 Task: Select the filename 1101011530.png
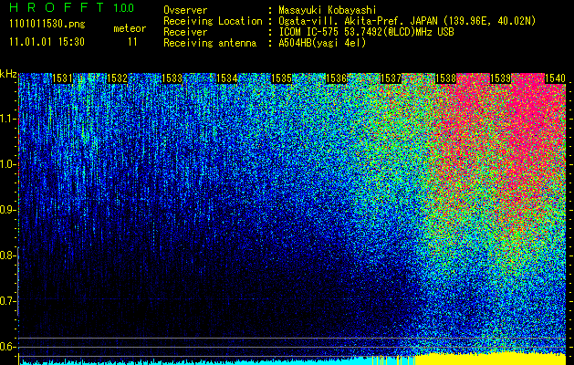47,25
